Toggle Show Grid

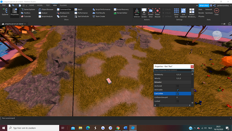pyautogui.click(x=176, y=13)
